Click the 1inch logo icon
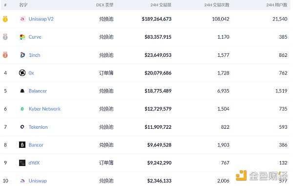 22,55
